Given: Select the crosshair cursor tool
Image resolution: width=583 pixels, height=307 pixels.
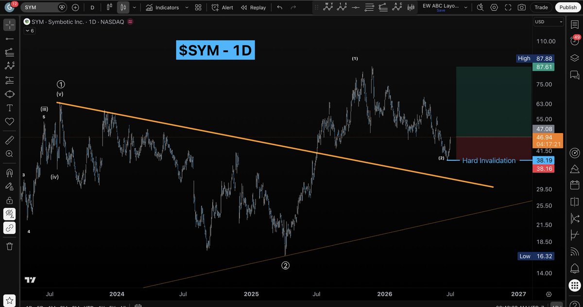Looking at the screenshot, I should (x=10, y=25).
